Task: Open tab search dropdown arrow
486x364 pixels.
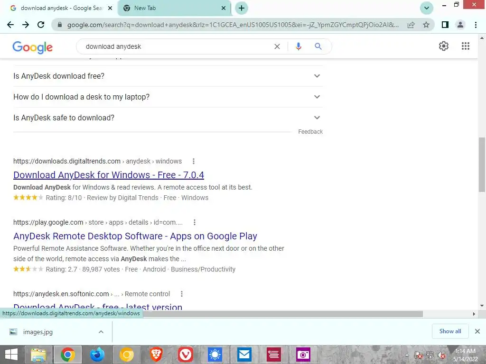Action: [427, 8]
